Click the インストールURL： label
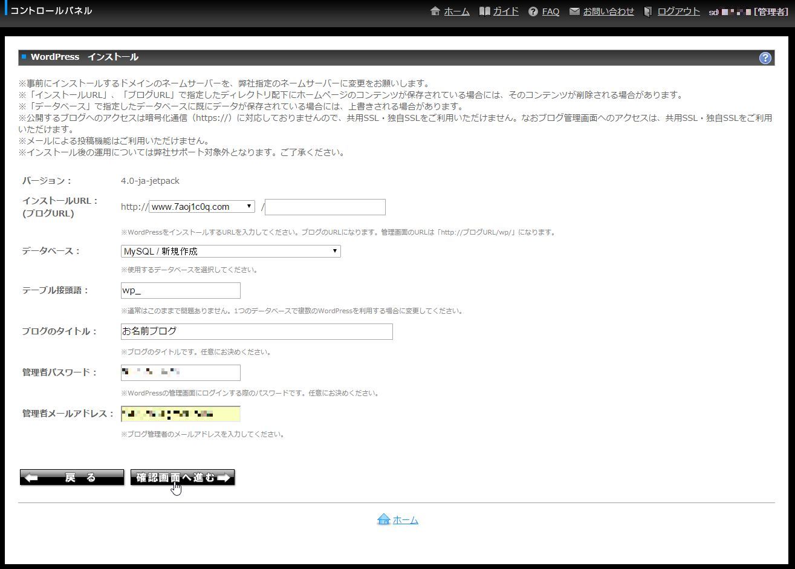This screenshot has width=795, height=569. [60, 201]
